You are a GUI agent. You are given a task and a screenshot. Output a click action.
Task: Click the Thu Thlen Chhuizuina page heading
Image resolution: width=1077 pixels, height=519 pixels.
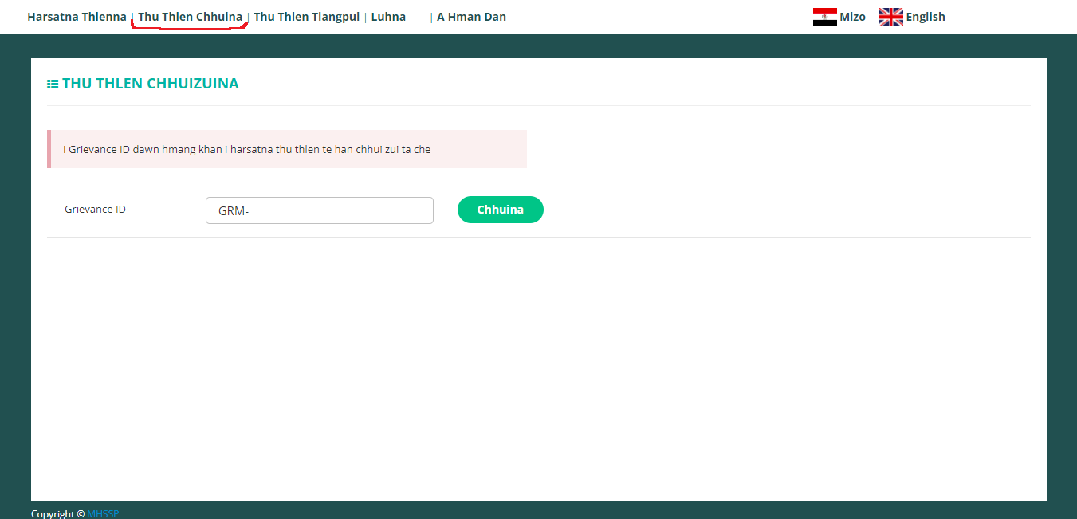pos(151,84)
